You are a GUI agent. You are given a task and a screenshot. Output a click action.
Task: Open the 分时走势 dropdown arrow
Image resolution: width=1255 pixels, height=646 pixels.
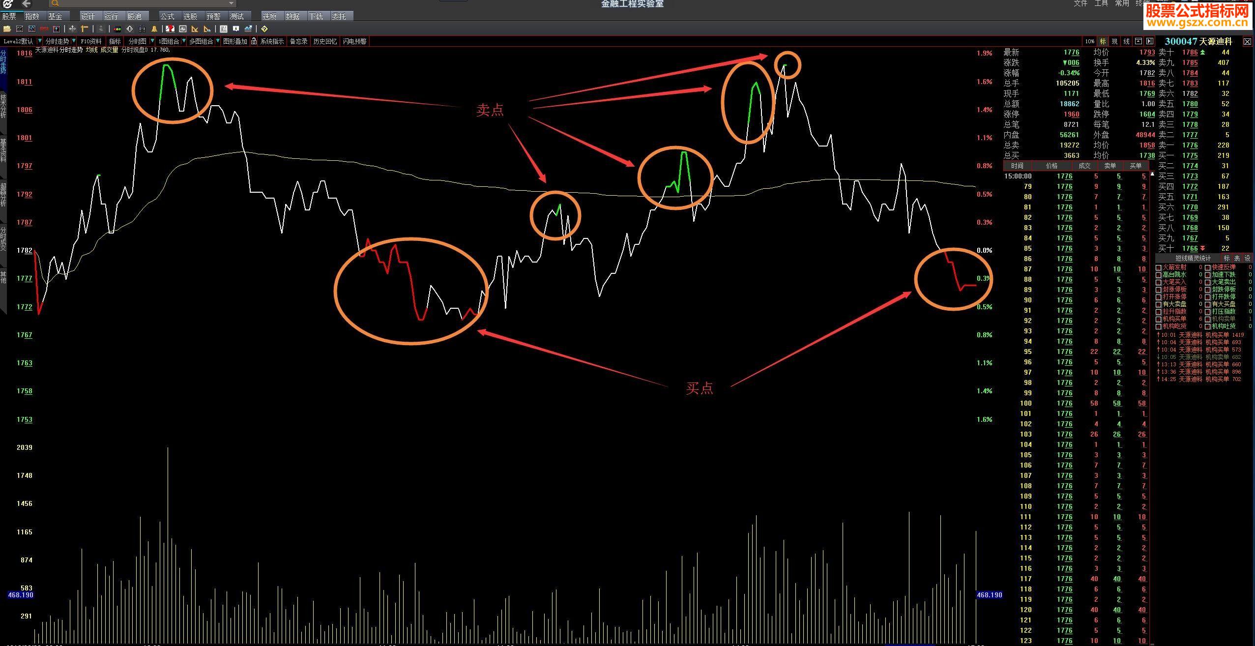74,41
